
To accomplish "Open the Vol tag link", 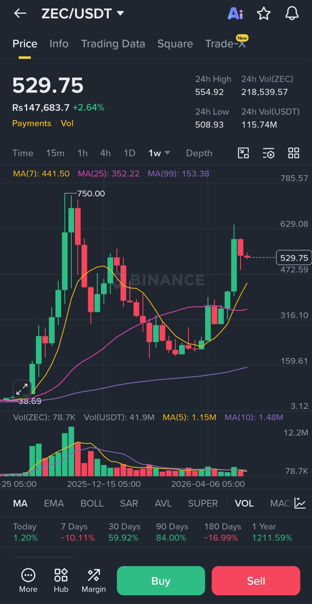I will click(67, 123).
